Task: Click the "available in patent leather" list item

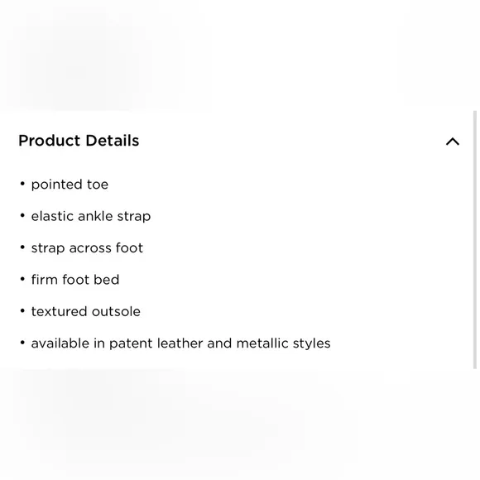Action: click(x=180, y=343)
